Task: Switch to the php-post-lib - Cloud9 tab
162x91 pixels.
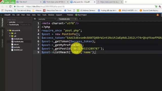Action: [x=83, y=2]
